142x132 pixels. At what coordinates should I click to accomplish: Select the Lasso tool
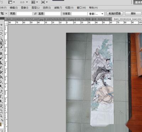coord(1,34)
